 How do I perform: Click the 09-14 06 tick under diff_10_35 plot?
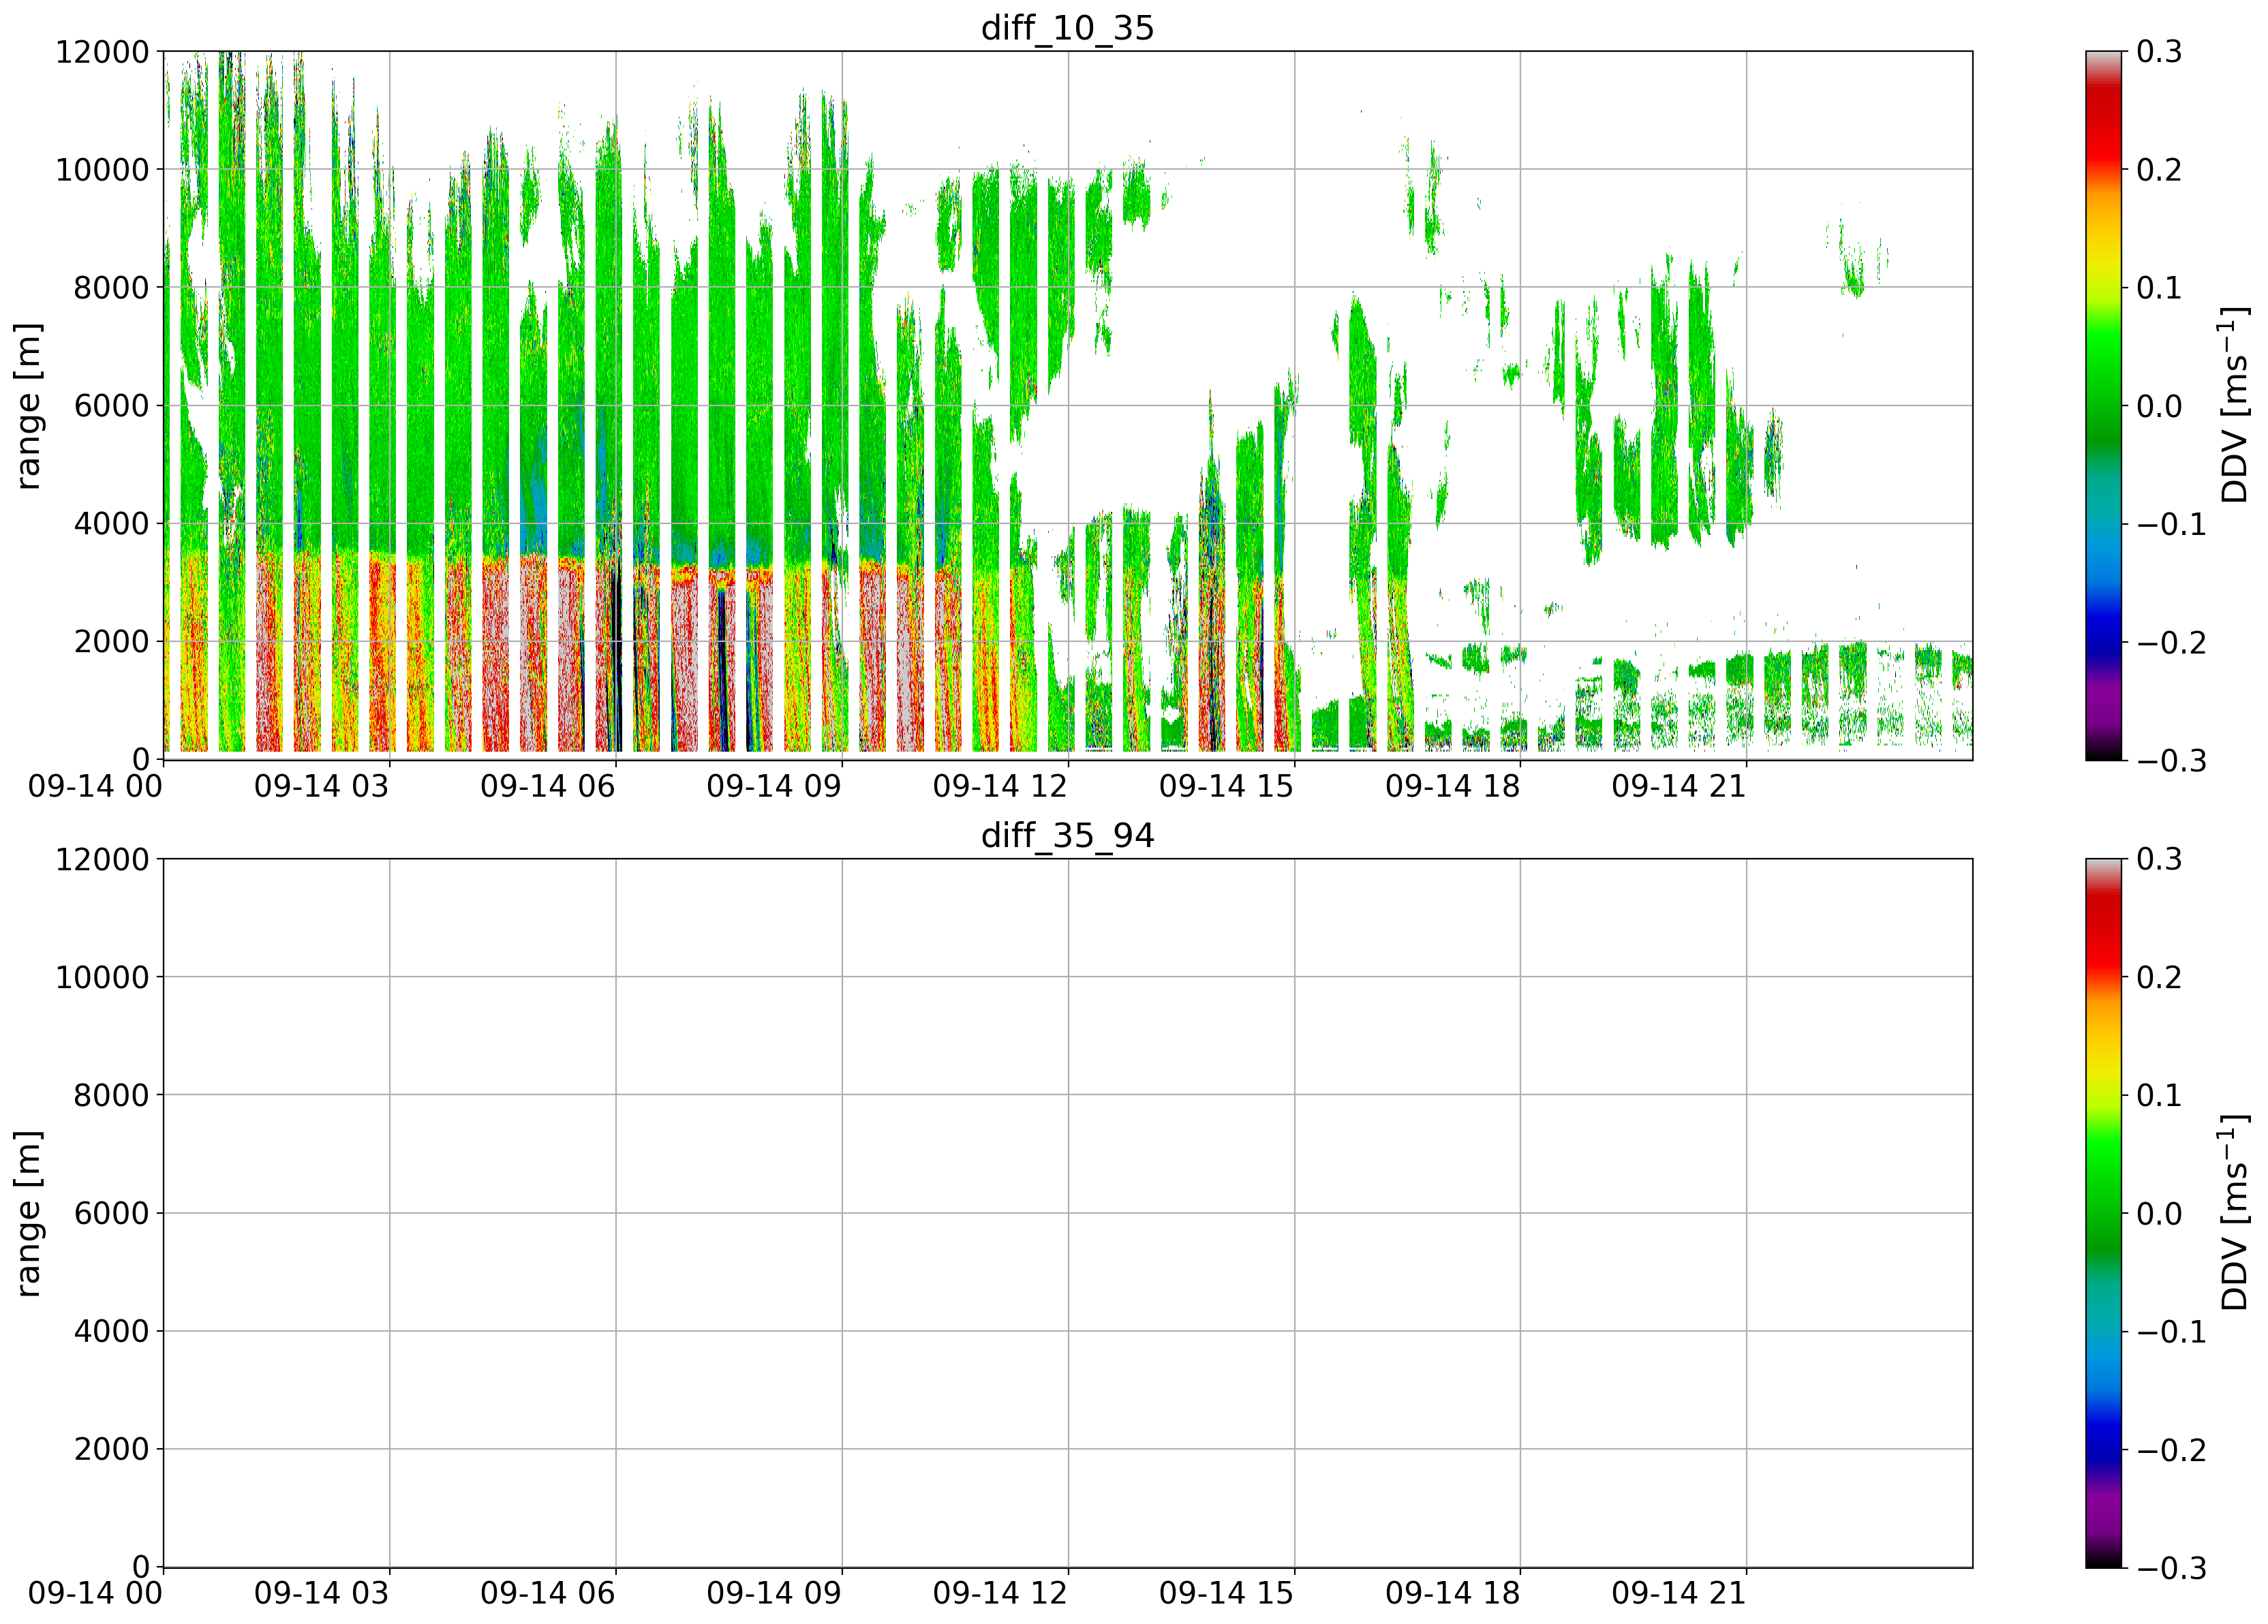tap(547, 787)
